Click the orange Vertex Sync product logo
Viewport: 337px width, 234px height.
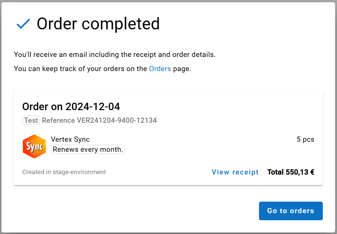coord(34,146)
